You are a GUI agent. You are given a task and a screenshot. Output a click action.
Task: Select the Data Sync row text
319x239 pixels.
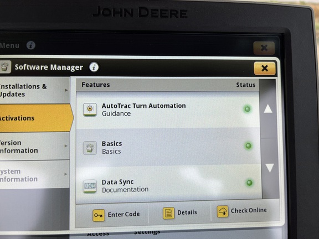point(117,182)
